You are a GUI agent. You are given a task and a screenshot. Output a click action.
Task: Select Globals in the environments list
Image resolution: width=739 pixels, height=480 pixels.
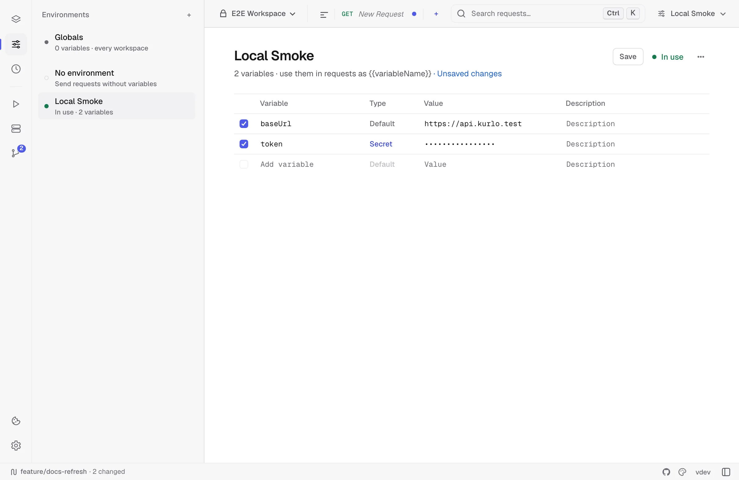[x=117, y=42]
